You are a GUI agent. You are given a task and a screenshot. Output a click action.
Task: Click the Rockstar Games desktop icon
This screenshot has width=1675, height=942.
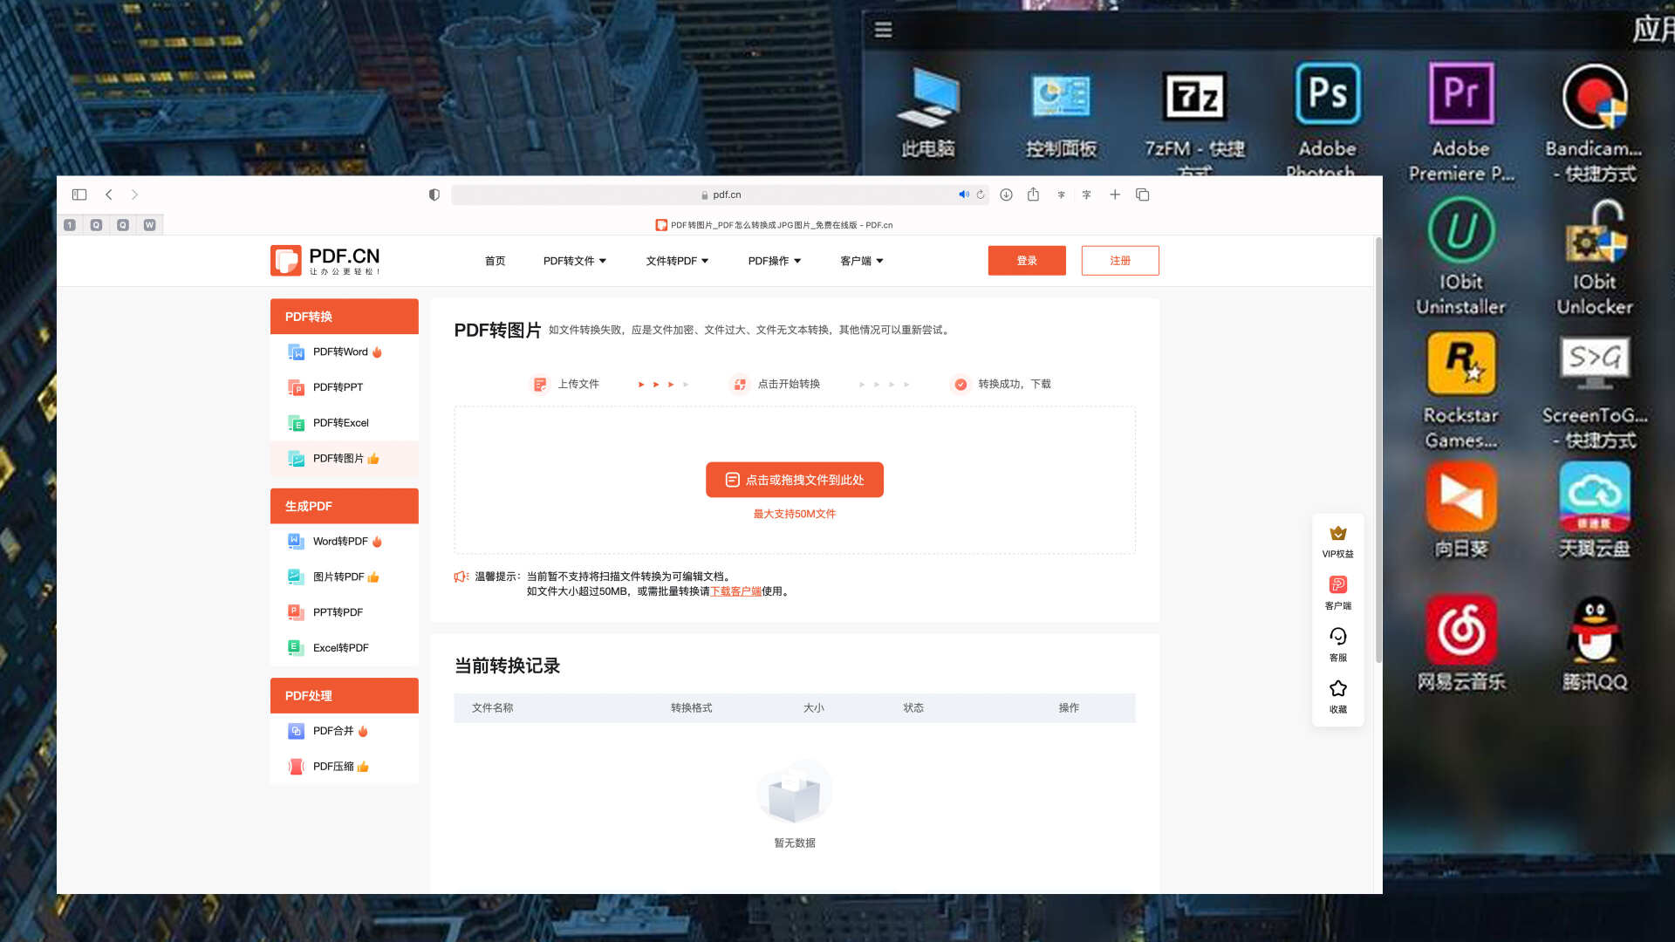(x=1461, y=390)
